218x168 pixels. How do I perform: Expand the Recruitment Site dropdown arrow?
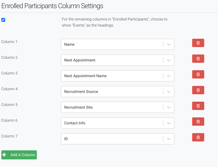[x=169, y=107]
